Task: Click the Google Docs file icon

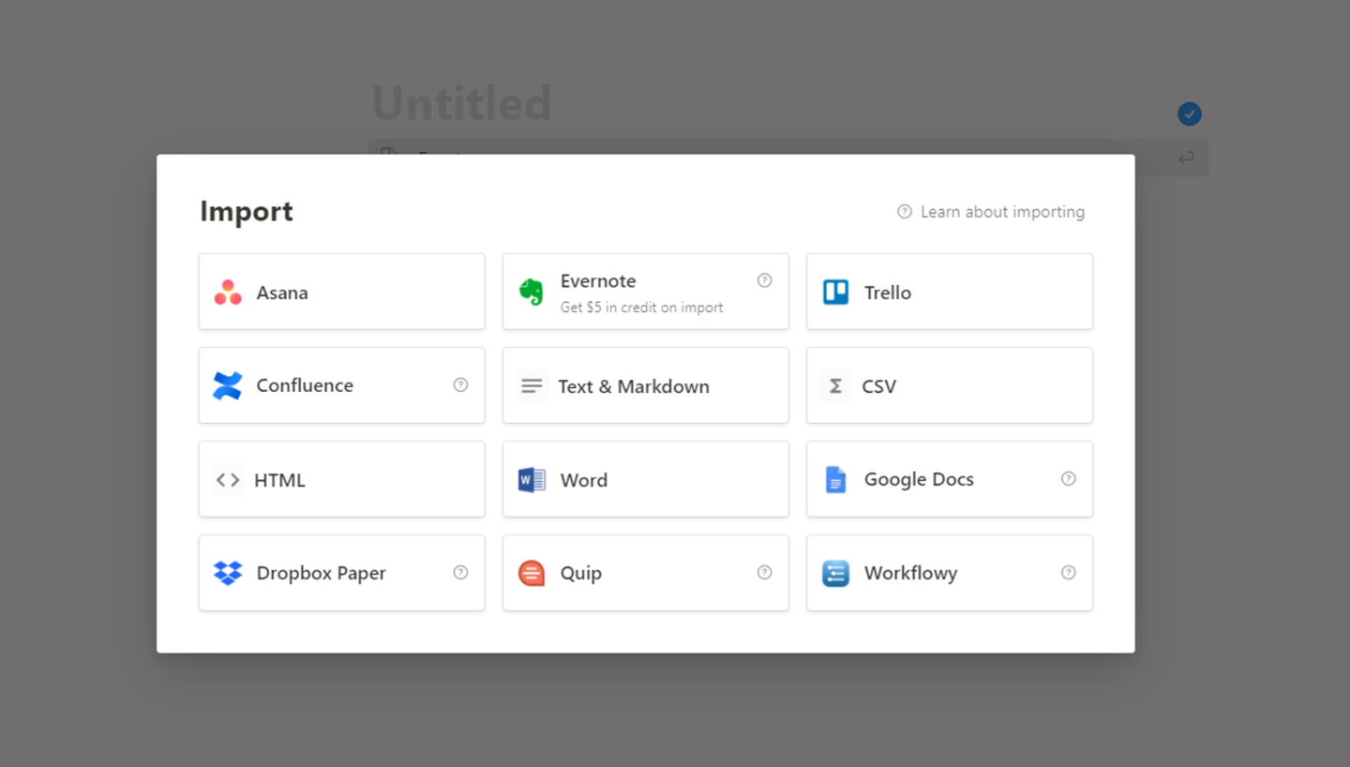Action: click(x=835, y=479)
